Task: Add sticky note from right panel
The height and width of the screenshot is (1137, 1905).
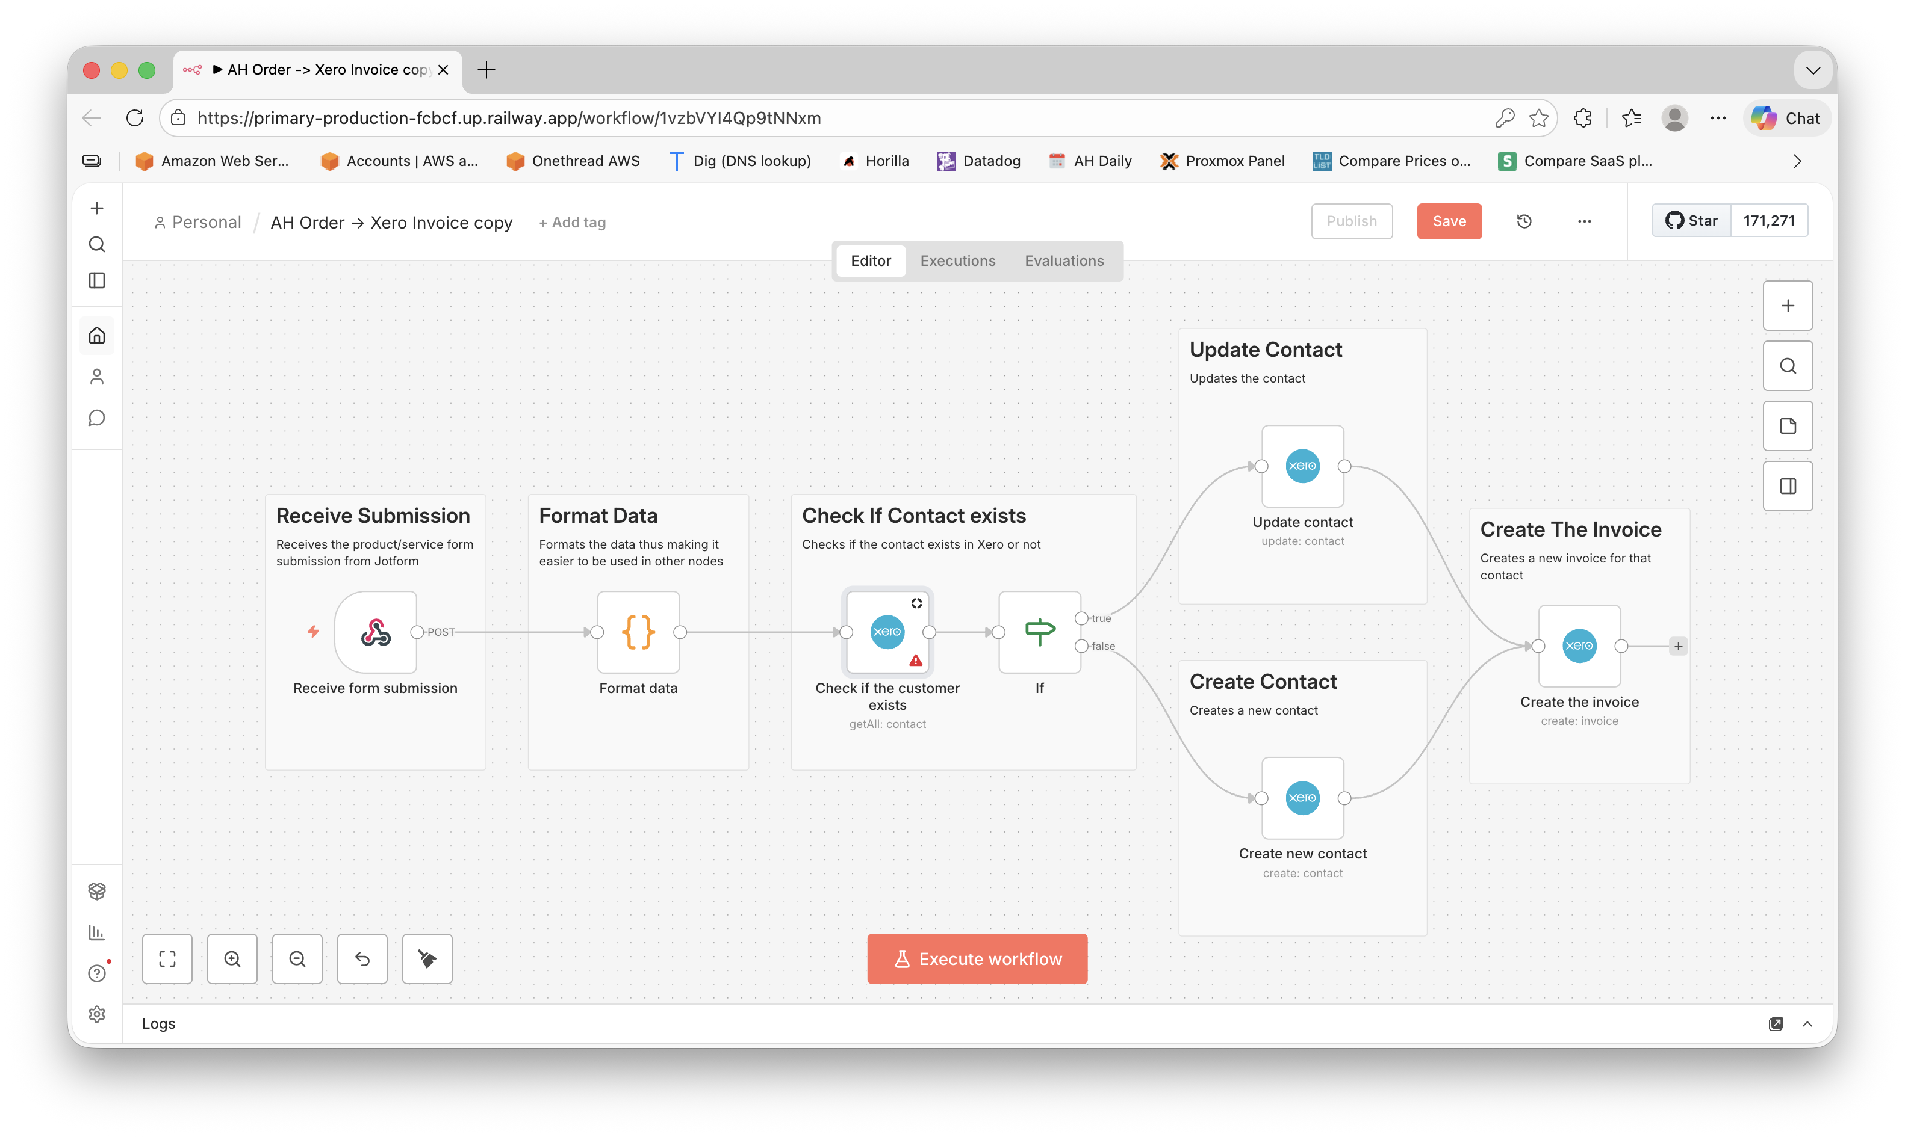Action: (x=1787, y=426)
